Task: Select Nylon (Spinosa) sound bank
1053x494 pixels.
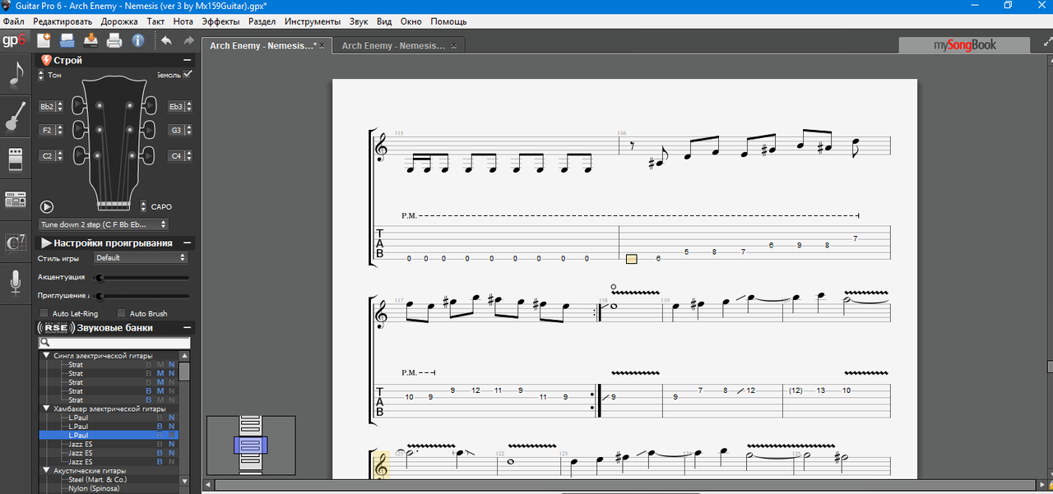Action: pyautogui.click(x=94, y=488)
